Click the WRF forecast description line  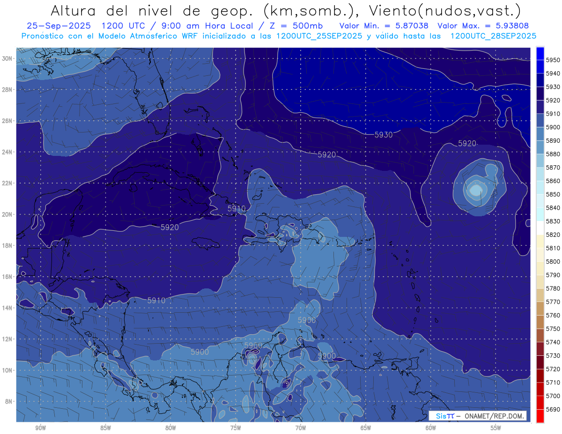pyautogui.click(x=279, y=36)
